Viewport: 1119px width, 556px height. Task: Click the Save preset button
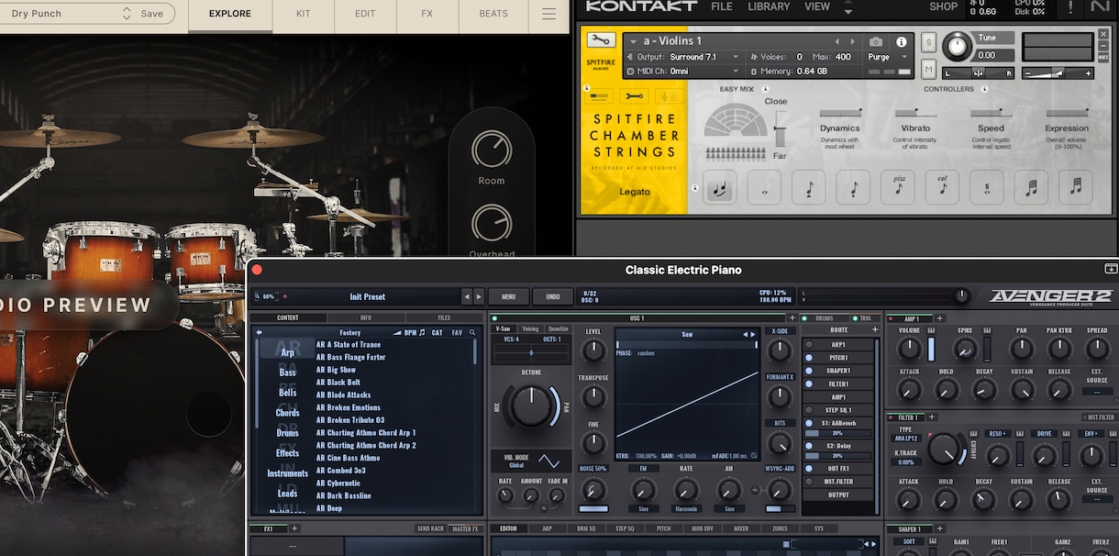coord(152,14)
